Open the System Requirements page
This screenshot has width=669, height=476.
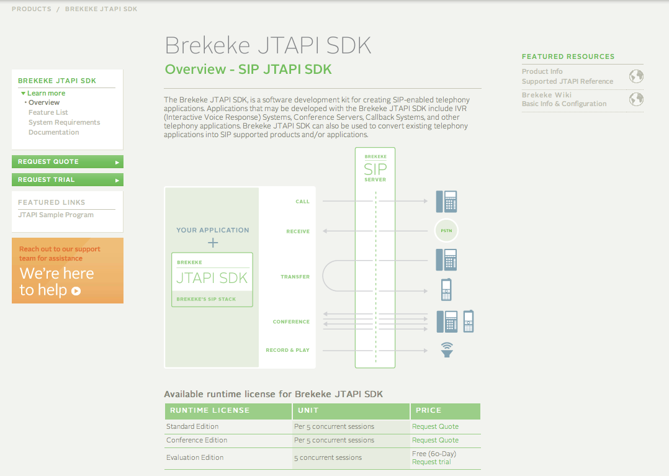pyautogui.click(x=65, y=122)
